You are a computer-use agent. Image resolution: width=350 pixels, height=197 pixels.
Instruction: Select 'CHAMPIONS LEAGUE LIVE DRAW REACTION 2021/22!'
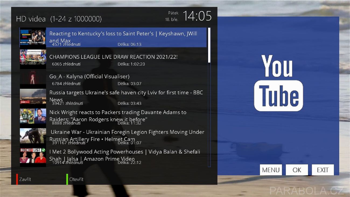(113, 57)
